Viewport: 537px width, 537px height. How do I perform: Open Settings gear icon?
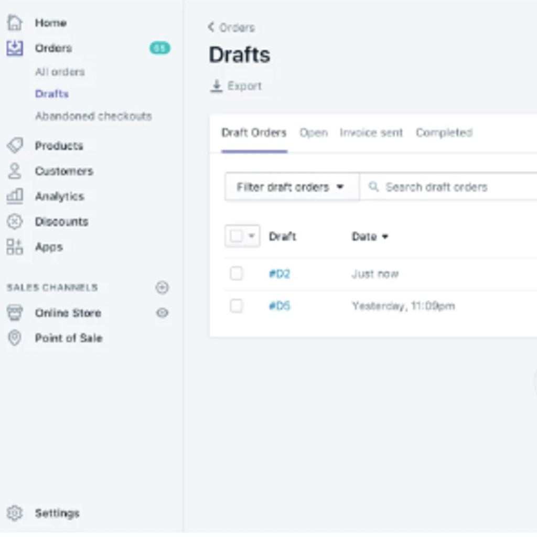tap(15, 513)
